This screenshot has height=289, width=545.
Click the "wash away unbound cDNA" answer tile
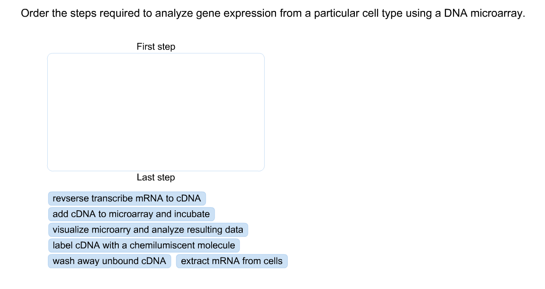109,261
